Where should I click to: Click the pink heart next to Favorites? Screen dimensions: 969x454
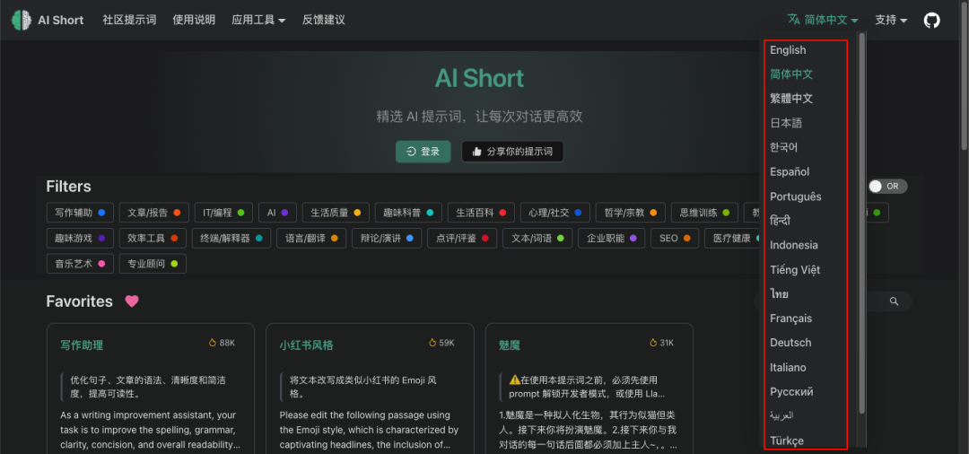coord(132,301)
